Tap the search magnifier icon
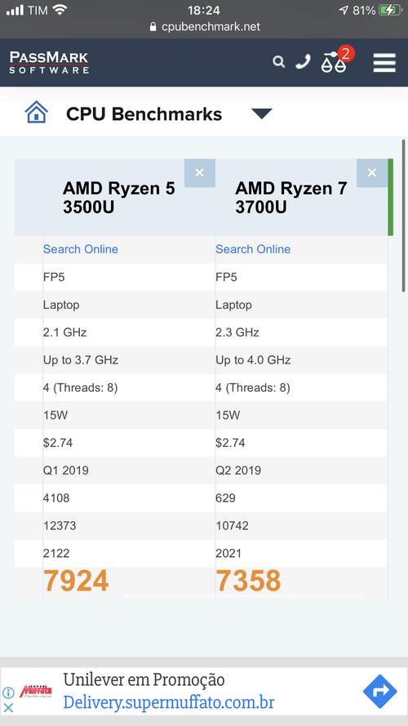The image size is (408, 726). (278, 61)
